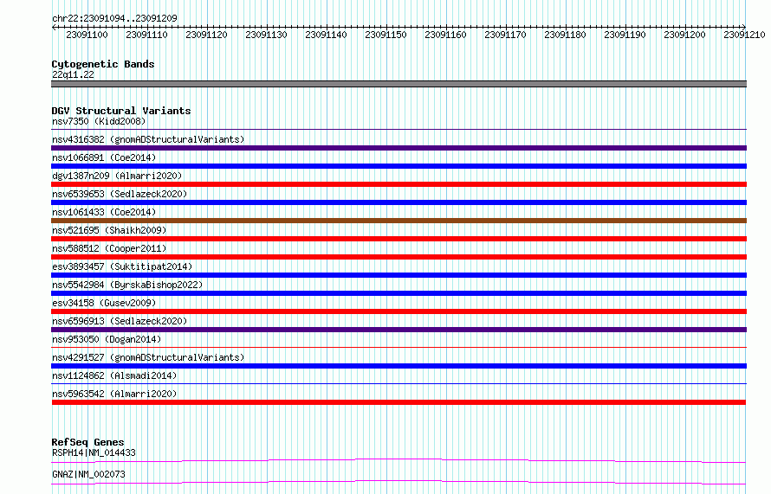Click the brown nsv1061433 feature bar
Screen dimensions: 771x494
pyautogui.click(x=398, y=221)
